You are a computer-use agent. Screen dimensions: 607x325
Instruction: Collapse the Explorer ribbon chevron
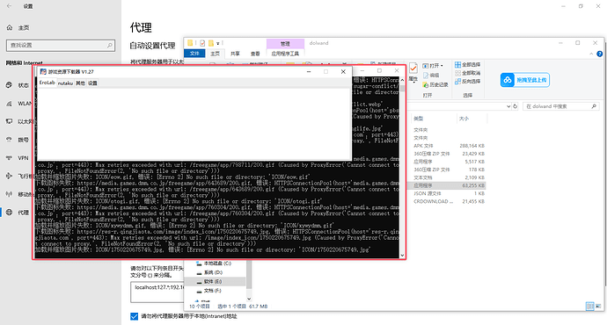tap(591, 54)
